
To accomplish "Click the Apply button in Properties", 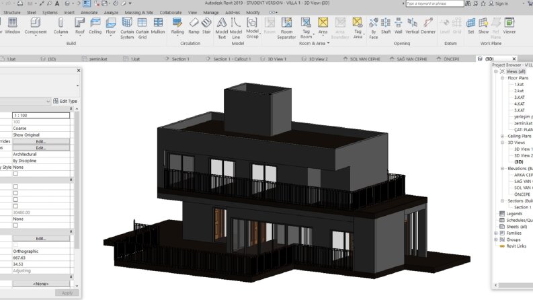I will pyautogui.click(x=67, y=293).
